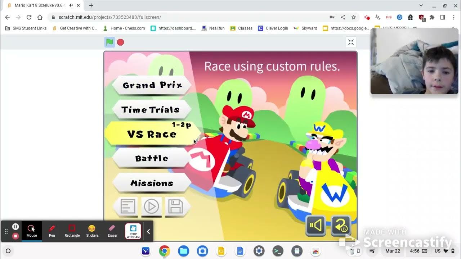Open the Settings gear from the shelf
The width and height of the screenshot is (461, 259).
259,251
